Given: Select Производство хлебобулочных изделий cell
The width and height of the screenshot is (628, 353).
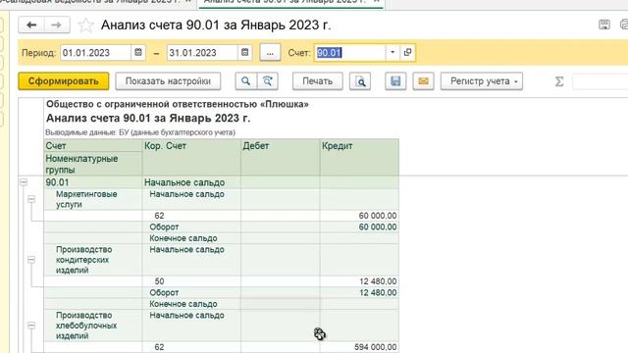Looking at the screenshot, I should [x=93, y=326].
